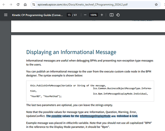
Task: Click sentence 'The last two parameters are optional'
Action: pyautogui.click(x=69, y=105)
